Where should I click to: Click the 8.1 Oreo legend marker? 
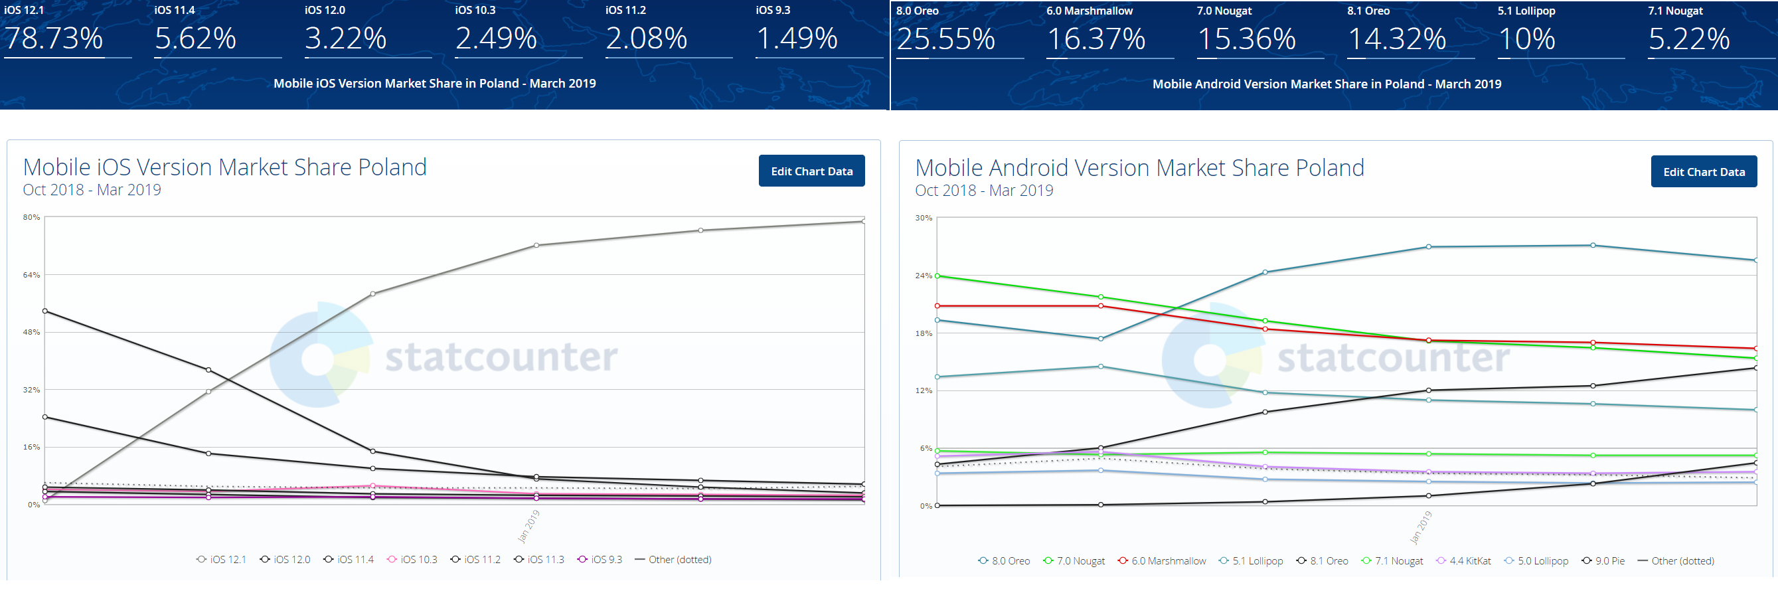(1301, 560)
